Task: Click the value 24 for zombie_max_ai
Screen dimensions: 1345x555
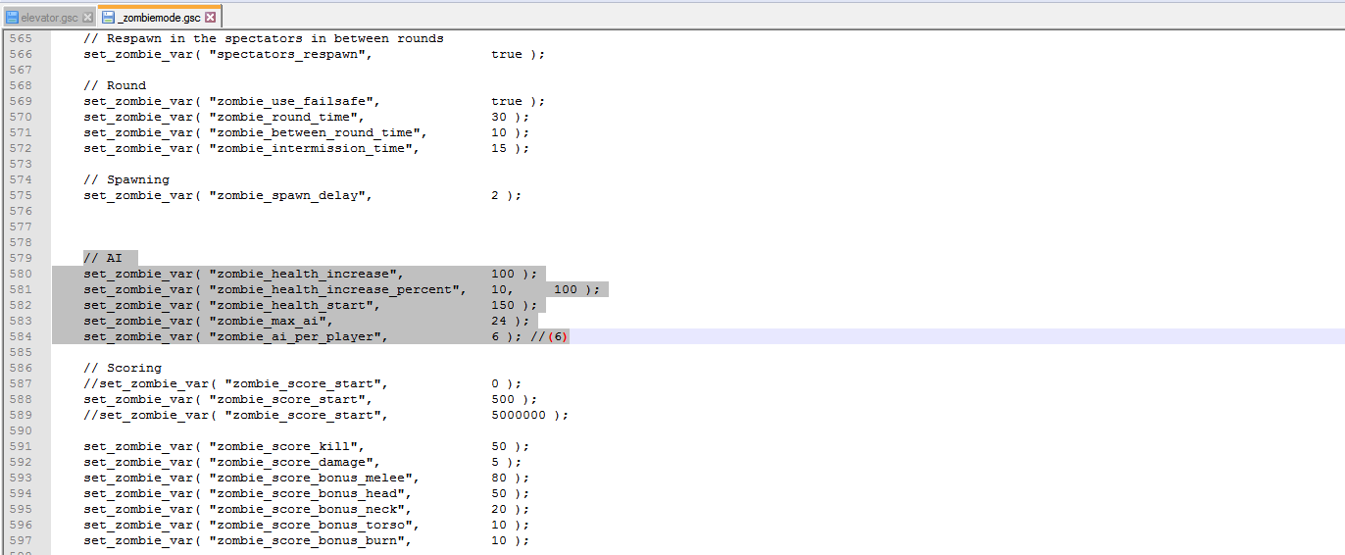Action: coord(499,321)
